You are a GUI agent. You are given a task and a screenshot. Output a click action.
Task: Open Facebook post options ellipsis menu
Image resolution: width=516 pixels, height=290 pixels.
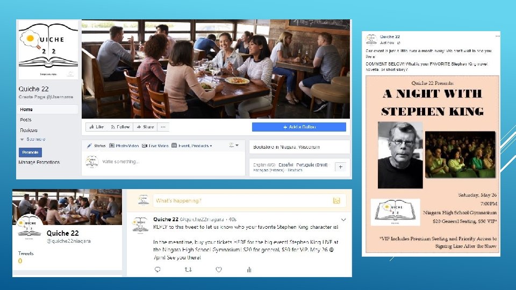click(x=498, y=36)
